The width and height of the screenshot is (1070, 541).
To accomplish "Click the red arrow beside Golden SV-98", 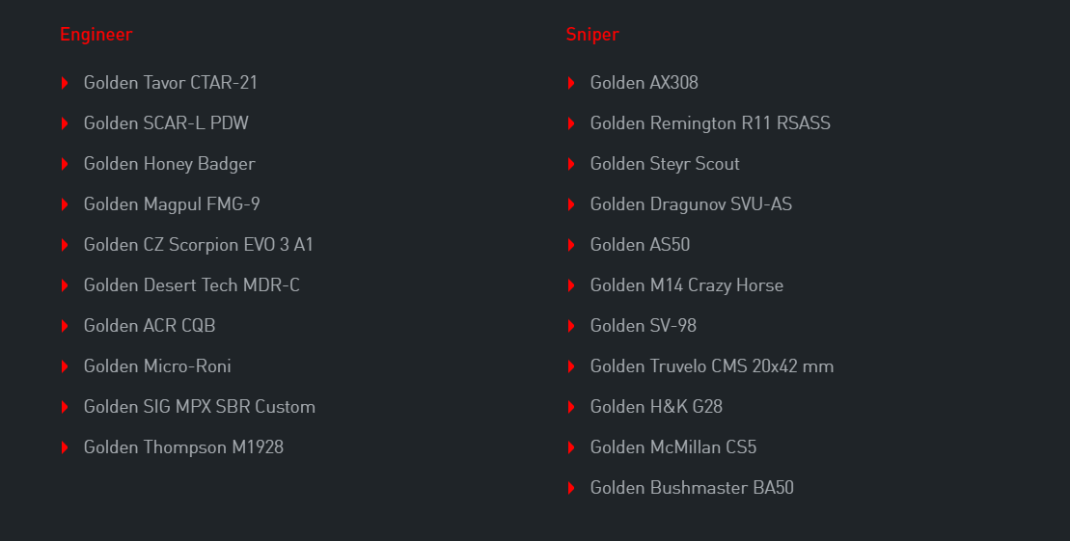I will pyautogui.click(x=571, y=326).
